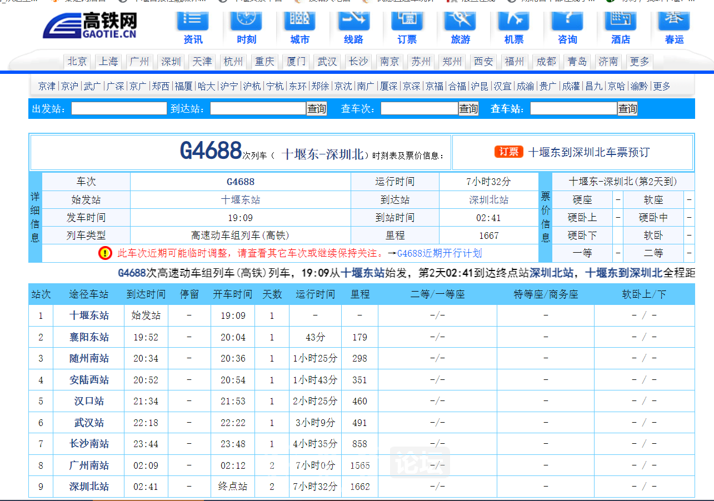
Task: Select the 深圳 city tab
Action: click(171, 62)
